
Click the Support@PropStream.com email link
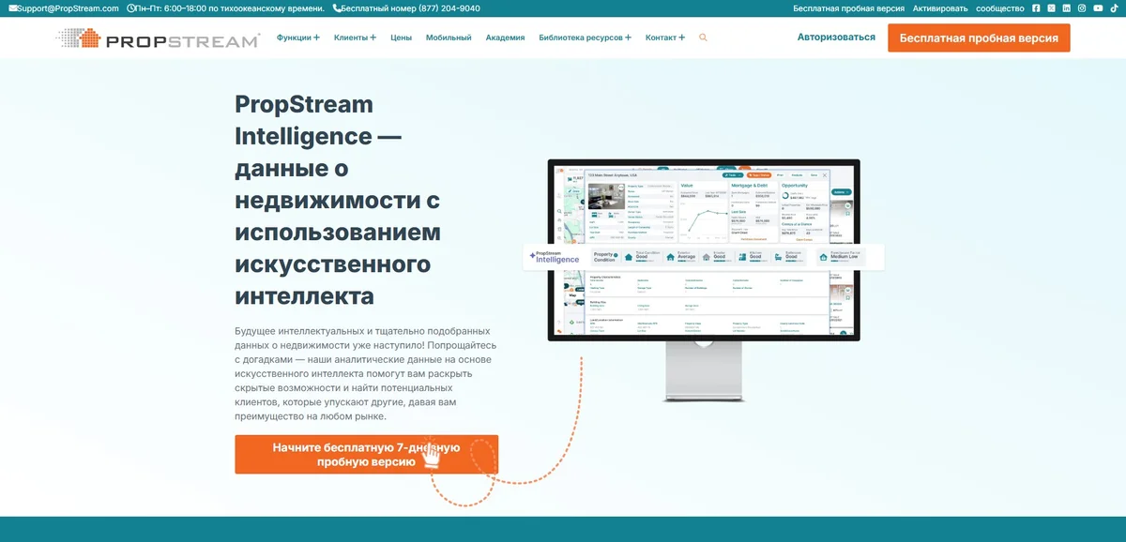[64, 8]
